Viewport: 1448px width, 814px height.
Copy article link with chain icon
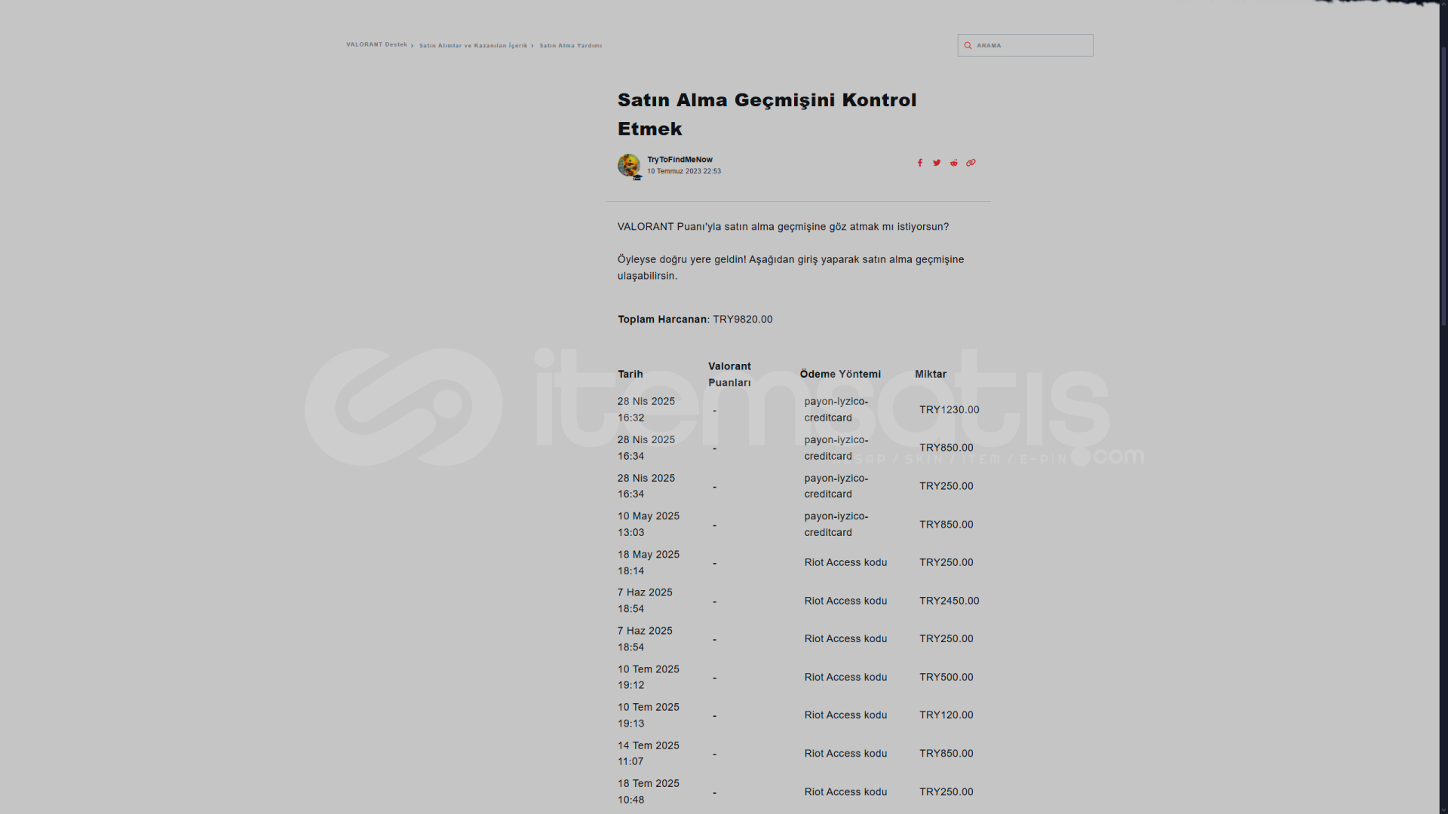(x=971, y=163)
